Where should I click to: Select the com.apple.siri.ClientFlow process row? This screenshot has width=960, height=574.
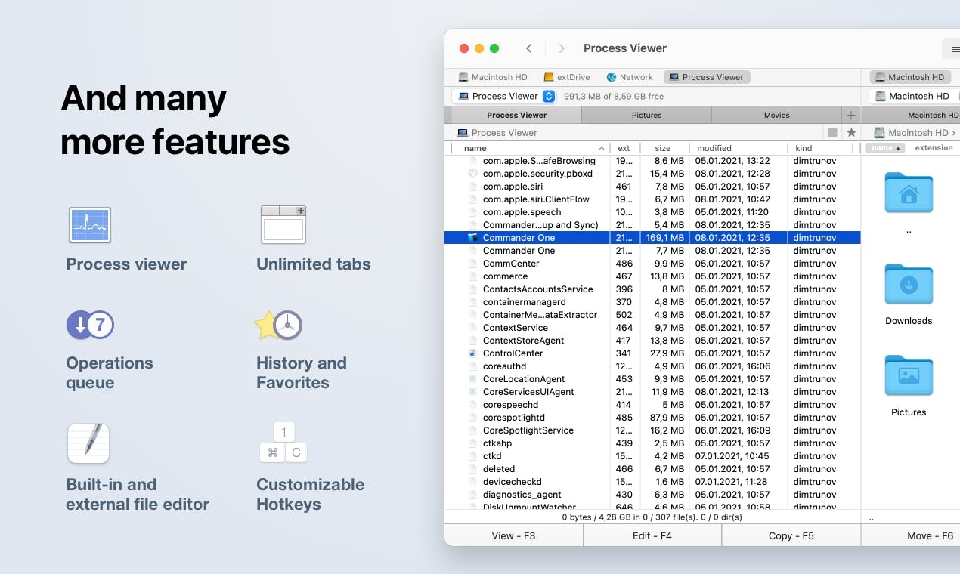tap(653, 199)
